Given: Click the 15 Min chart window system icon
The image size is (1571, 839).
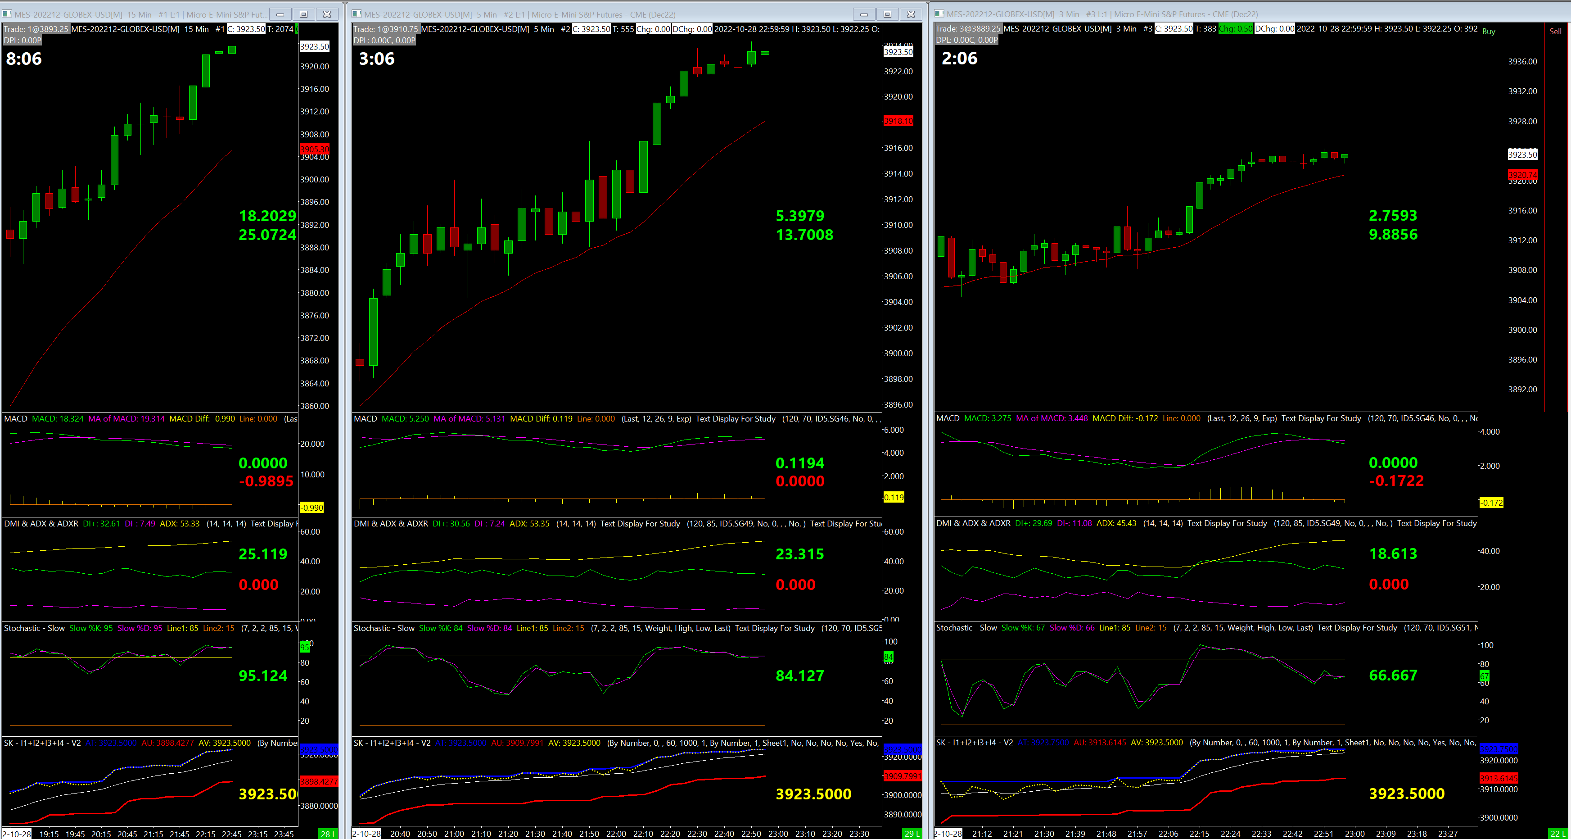Looking at the screenshot, I should (x=7, y=14).
